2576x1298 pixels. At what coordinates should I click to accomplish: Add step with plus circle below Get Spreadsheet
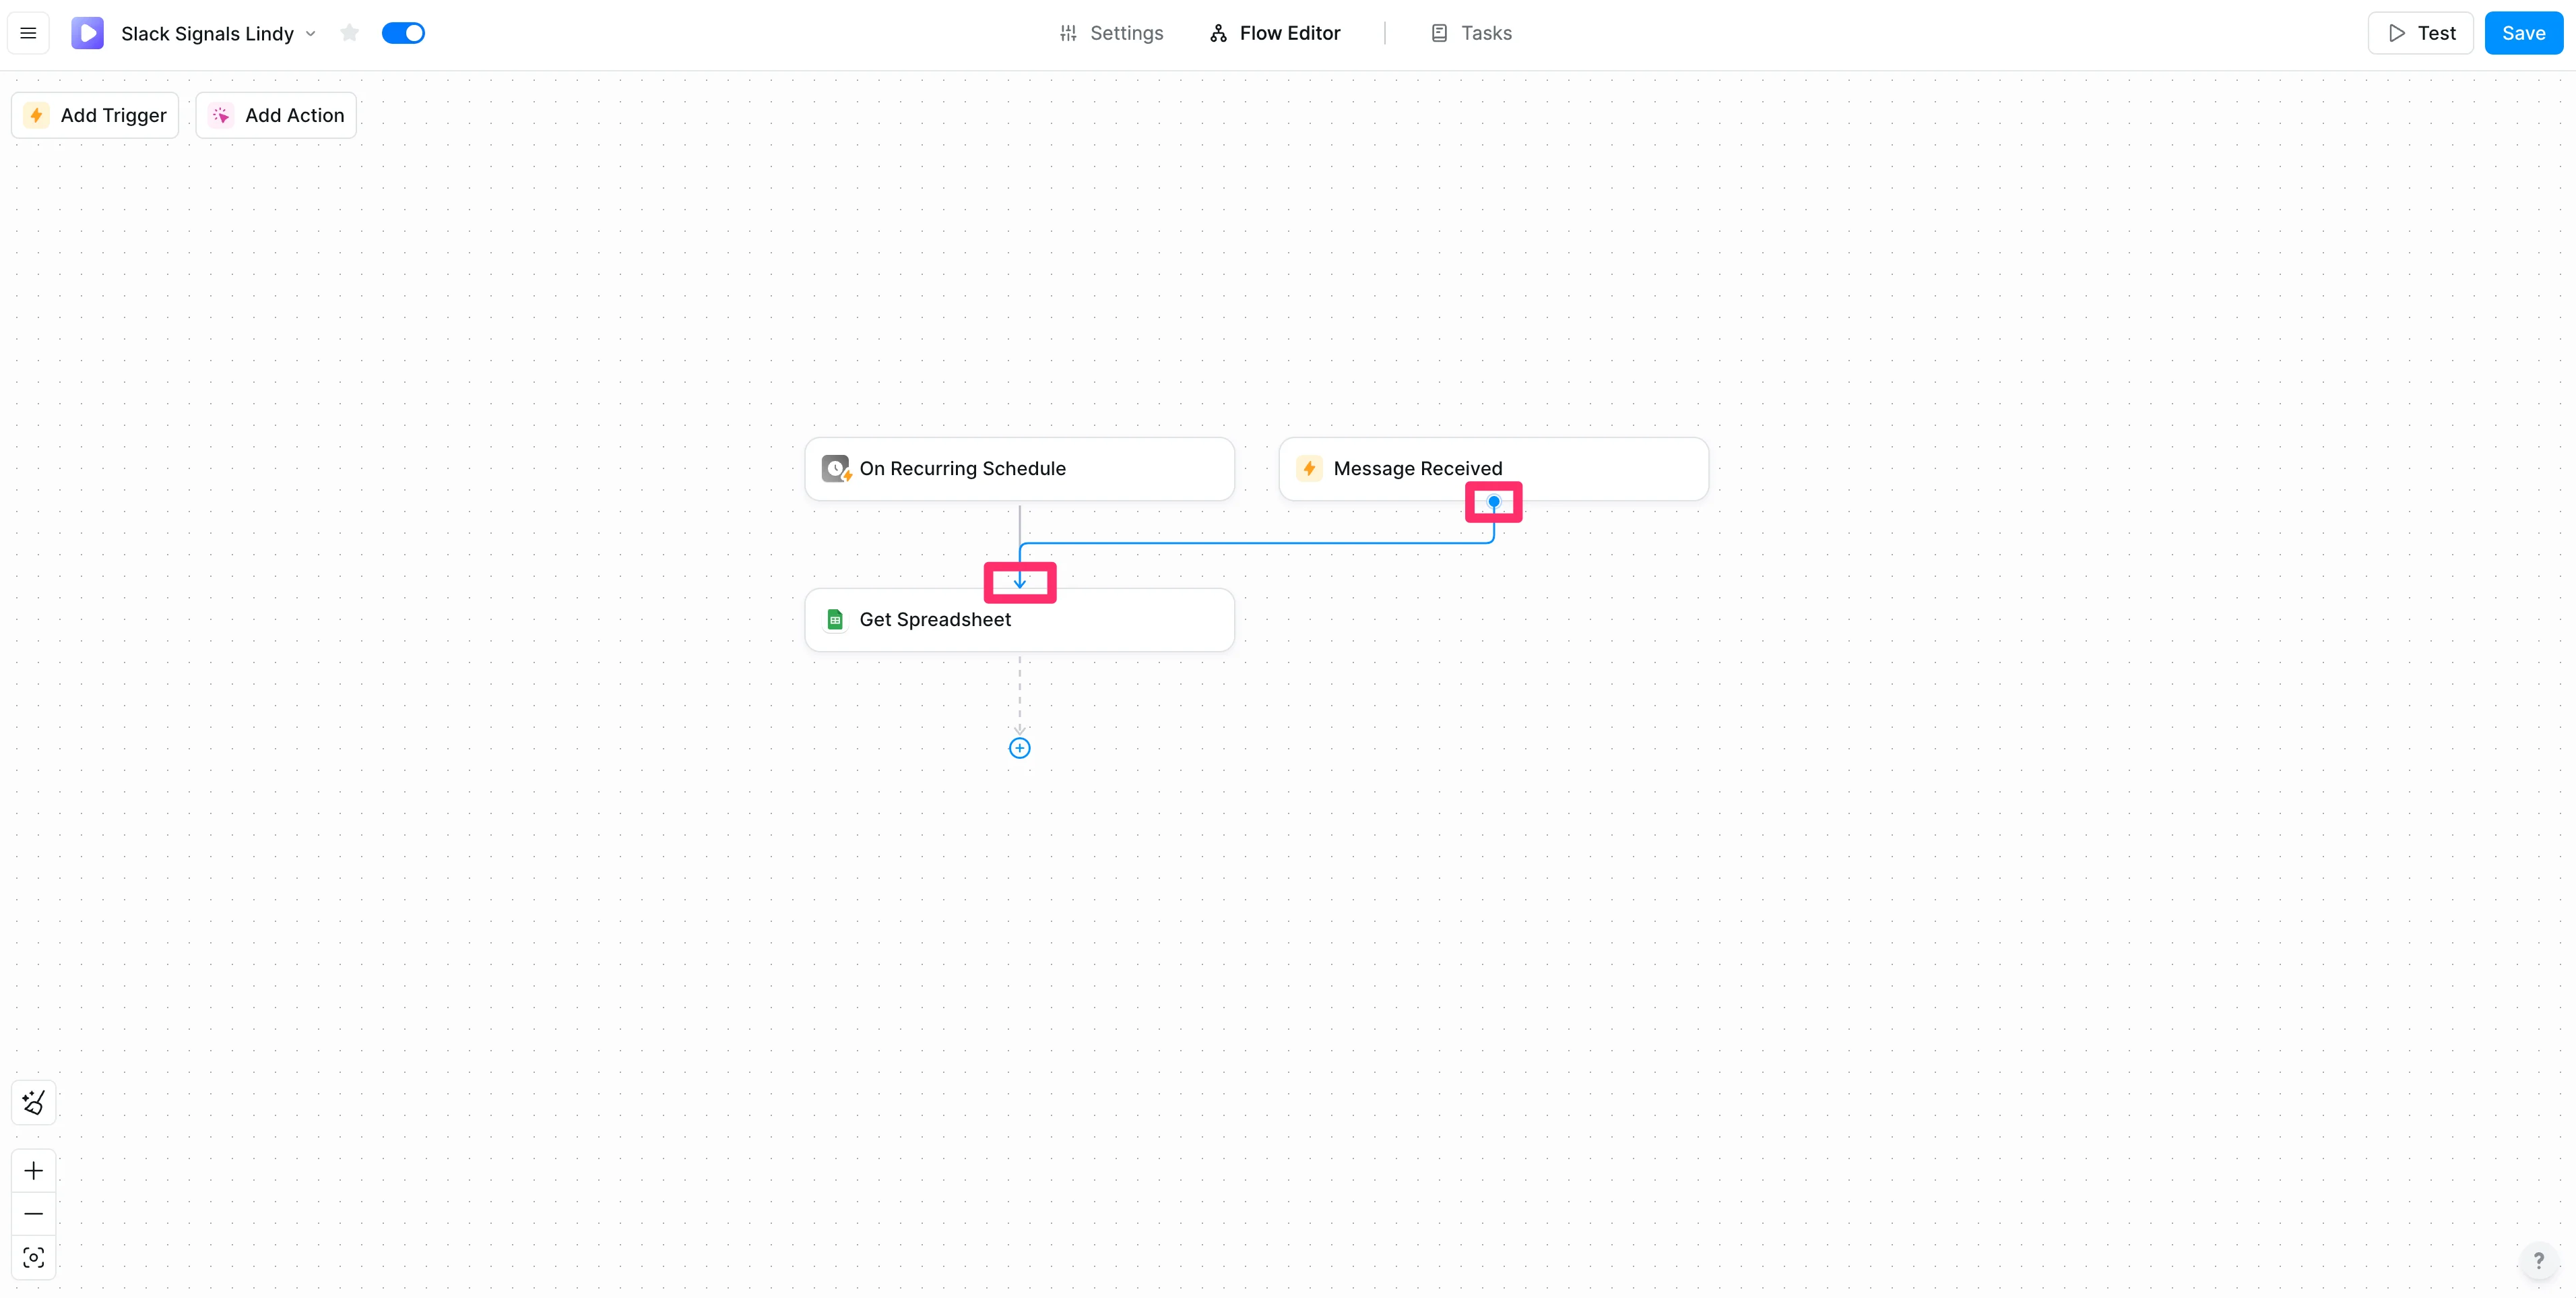pyautogui.click(x=1019, y=749)
